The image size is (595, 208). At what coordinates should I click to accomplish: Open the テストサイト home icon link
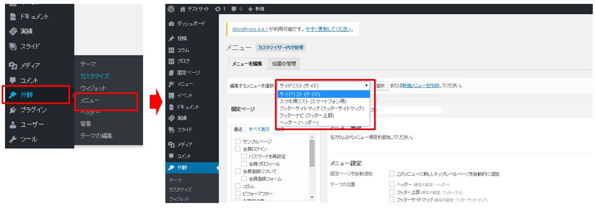183,9
